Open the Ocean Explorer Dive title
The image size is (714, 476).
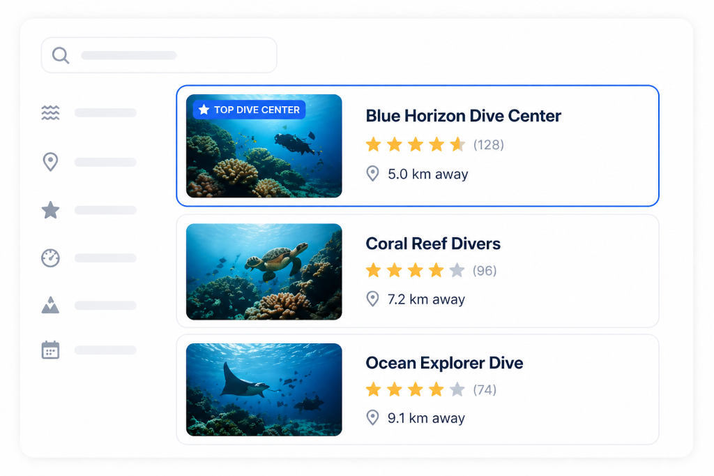point(444,363)
